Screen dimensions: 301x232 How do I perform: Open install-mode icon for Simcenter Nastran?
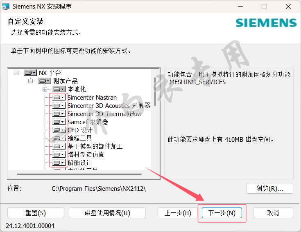pos(59,98)
